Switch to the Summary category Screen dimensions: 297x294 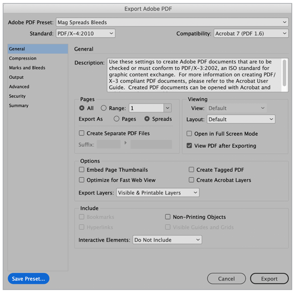coord(38,105)
